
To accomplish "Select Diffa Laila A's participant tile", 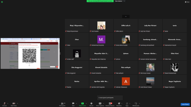I will point(126,26).
